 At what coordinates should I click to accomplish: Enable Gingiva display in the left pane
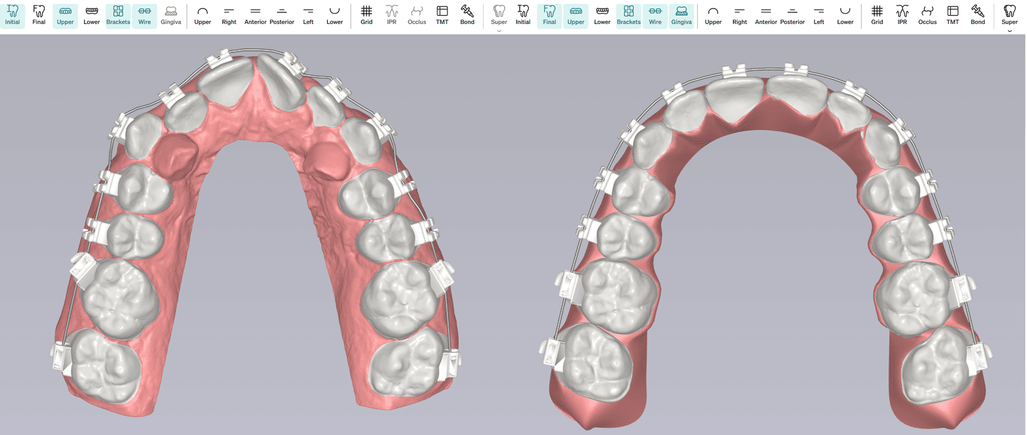tap(170, 15)
